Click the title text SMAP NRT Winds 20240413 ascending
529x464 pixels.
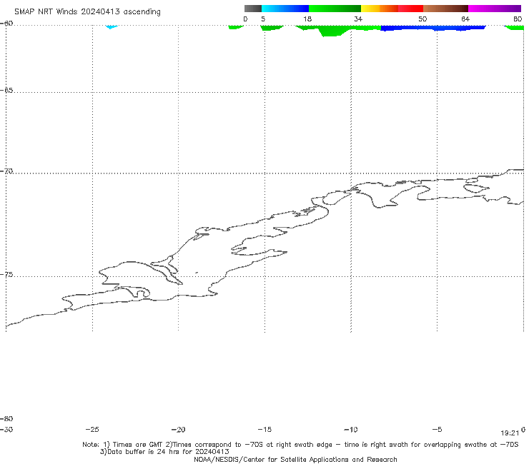click(x=87, y=11)
